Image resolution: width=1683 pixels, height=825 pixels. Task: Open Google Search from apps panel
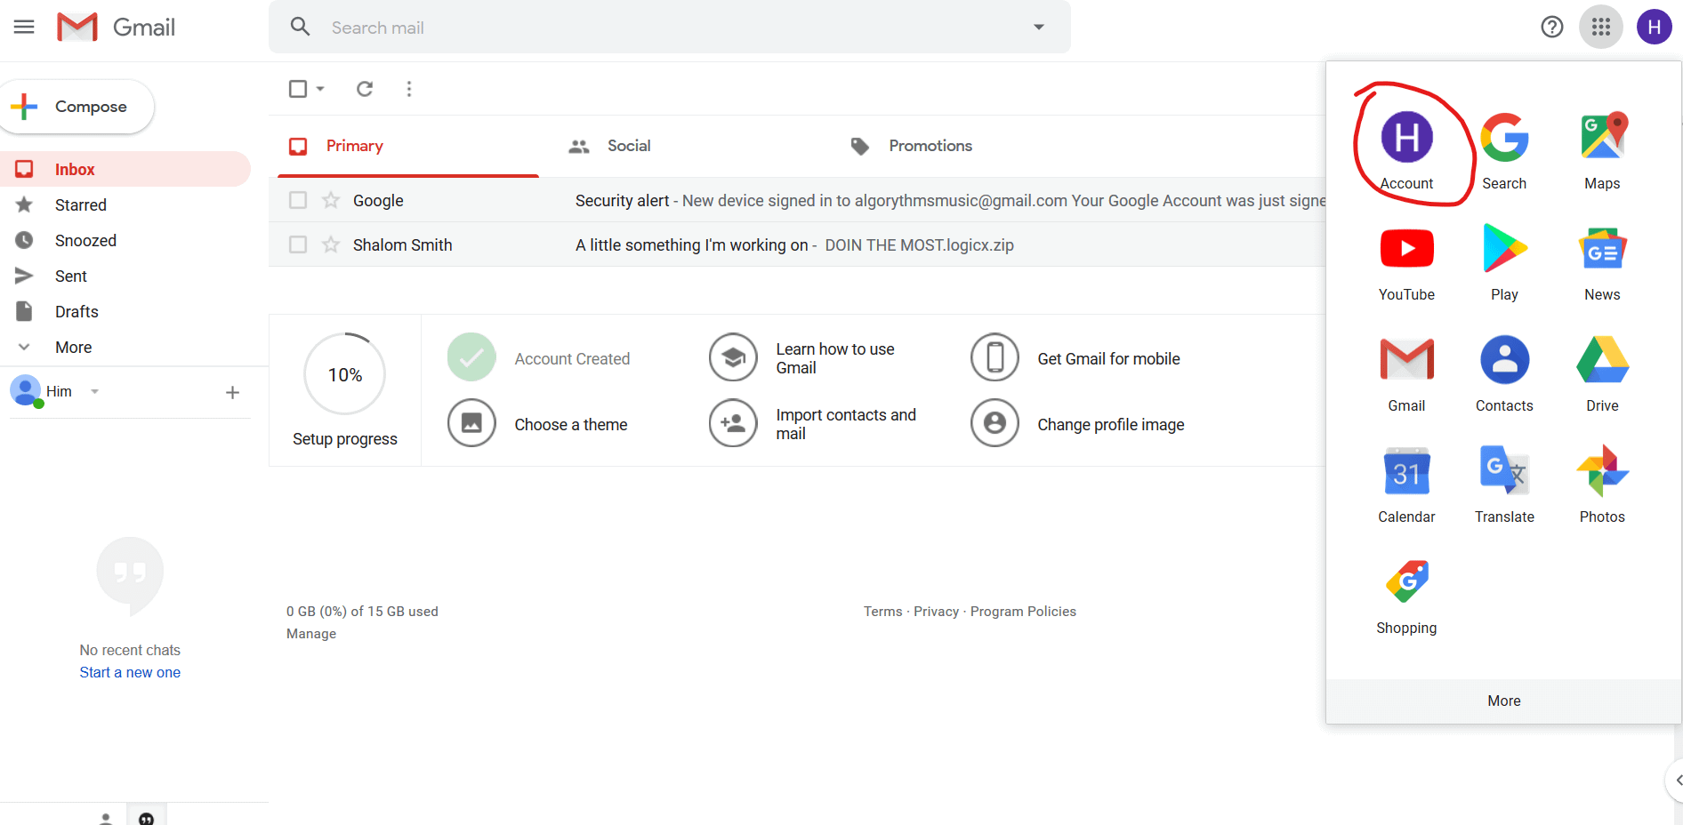click(1504, 150)
